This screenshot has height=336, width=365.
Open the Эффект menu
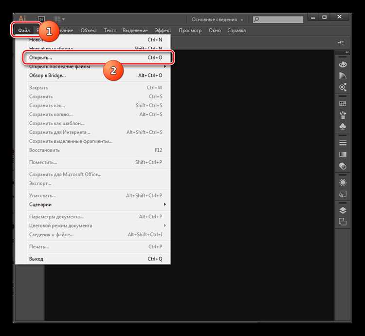[163, 31]
